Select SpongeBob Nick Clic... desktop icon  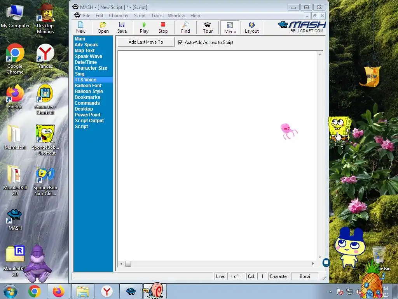[x=45, y=181]
